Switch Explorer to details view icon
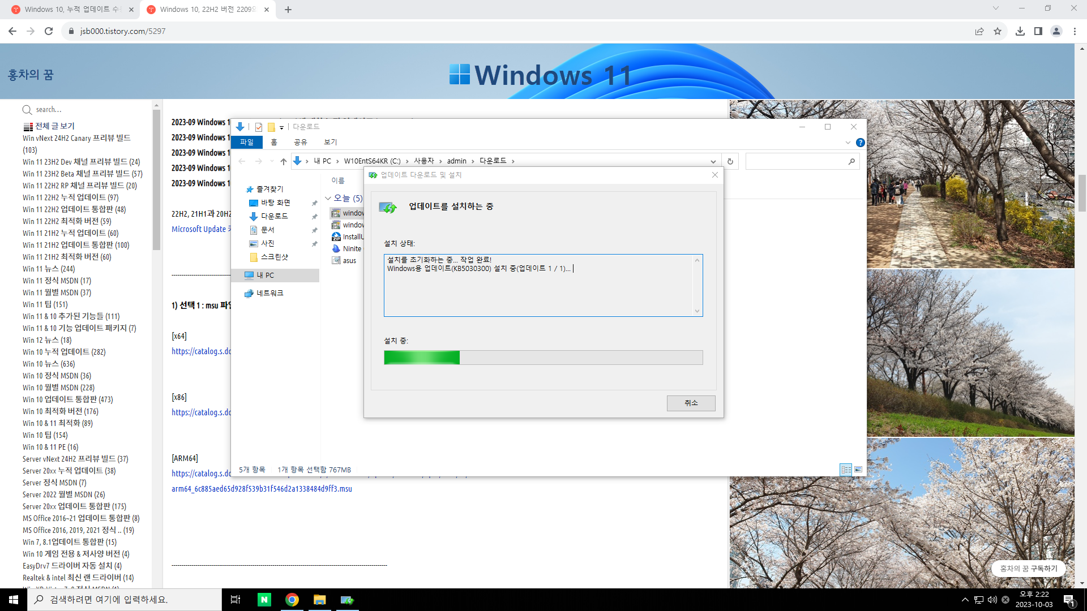1087x611 pixels. click(846, 470)
